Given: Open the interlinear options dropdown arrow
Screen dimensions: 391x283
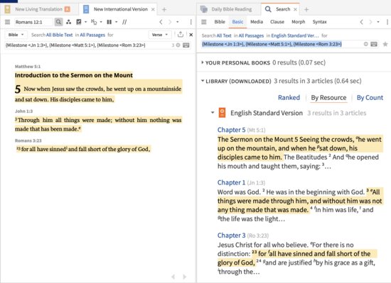Looking at the screenshot, I should click(101, 22).
